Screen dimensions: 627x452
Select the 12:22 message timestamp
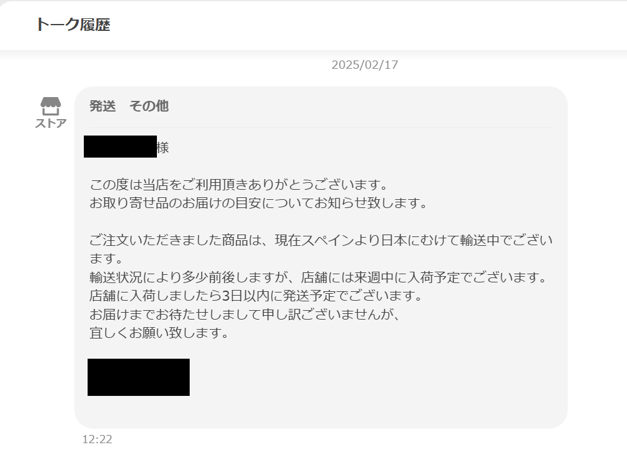[x=97, y=439]
